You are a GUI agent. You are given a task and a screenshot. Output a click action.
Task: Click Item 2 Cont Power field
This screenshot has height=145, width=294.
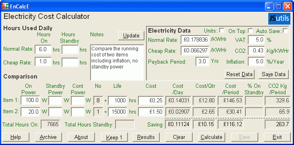click(x=78, y=112)
